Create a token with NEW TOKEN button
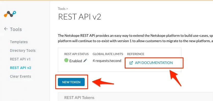 (71, 82)
